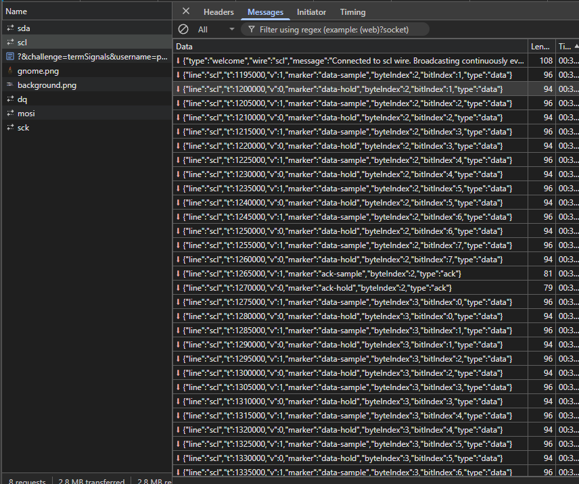The height and width of the screenshot is (484, 579).
Task: Sort by the Name column header
Action: 87,11
